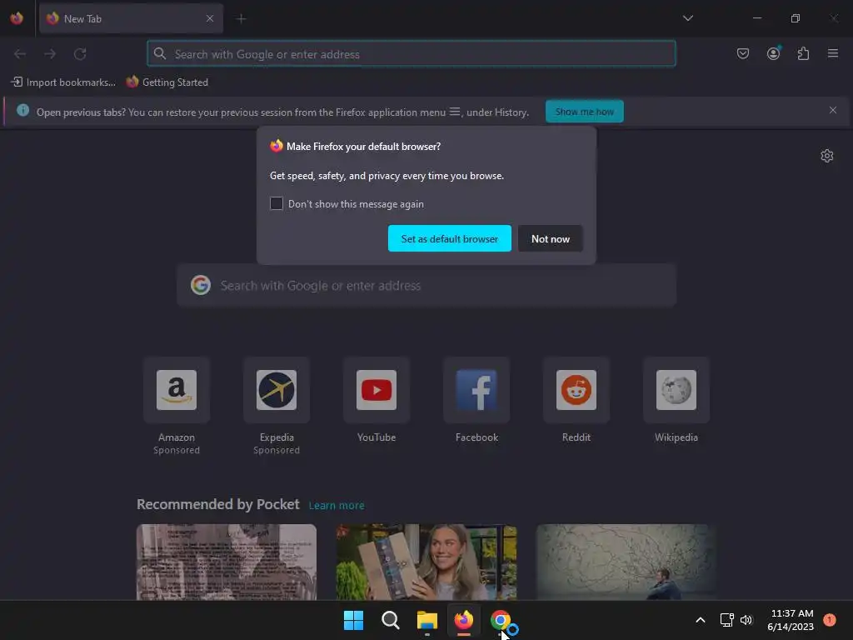This screenshot has width=853, height=640.
Task: Open the first Pocket story thumbnail
Action: pyautogui.click(x=227, y=562)
